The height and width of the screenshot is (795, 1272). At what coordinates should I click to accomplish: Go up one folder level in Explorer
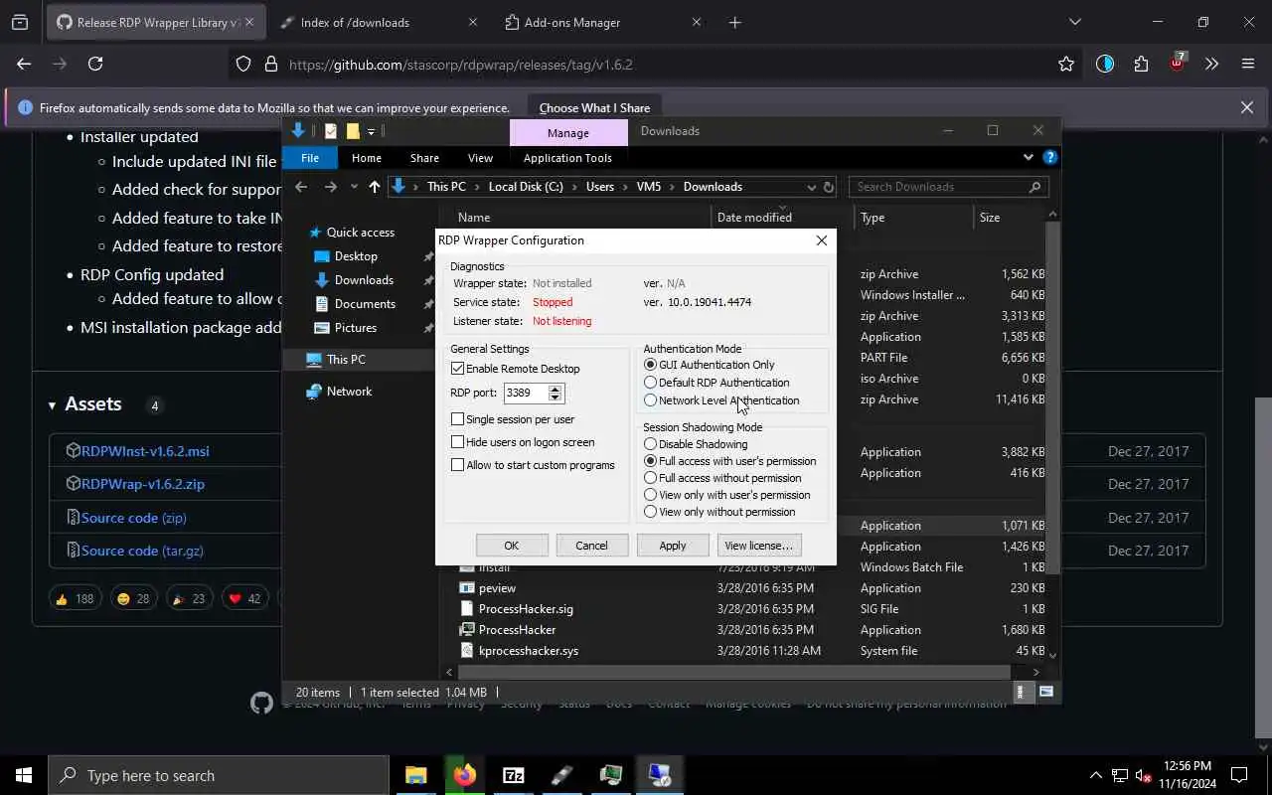click(x=374, y=186)
